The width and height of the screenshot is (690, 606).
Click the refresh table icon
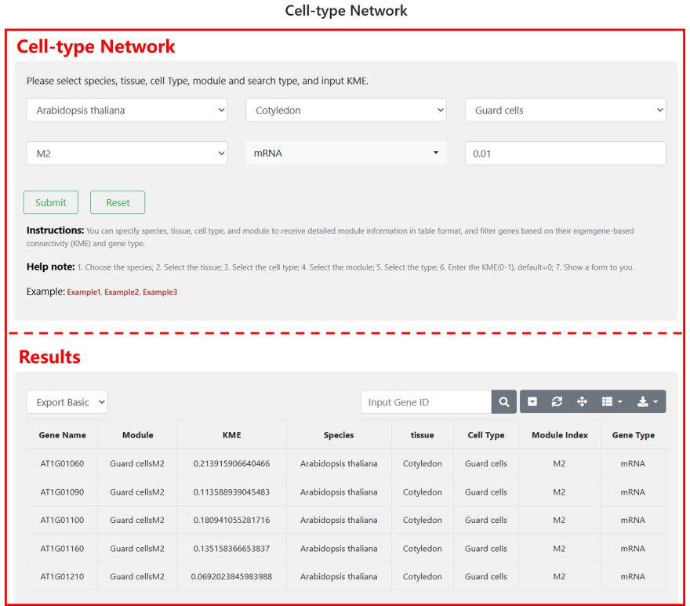(557, 402)
